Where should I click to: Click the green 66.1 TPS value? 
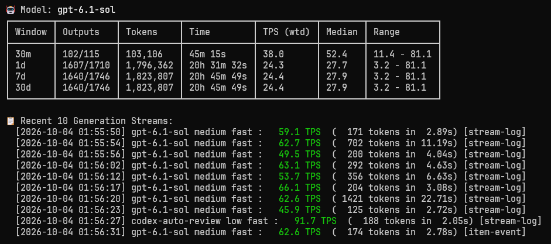point(300,187)
